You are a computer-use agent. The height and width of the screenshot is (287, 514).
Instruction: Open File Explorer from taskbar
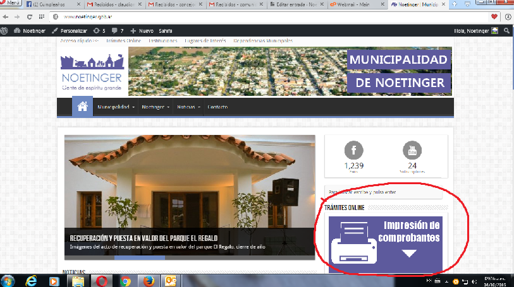pyautogui.click(x=78, y=281)
